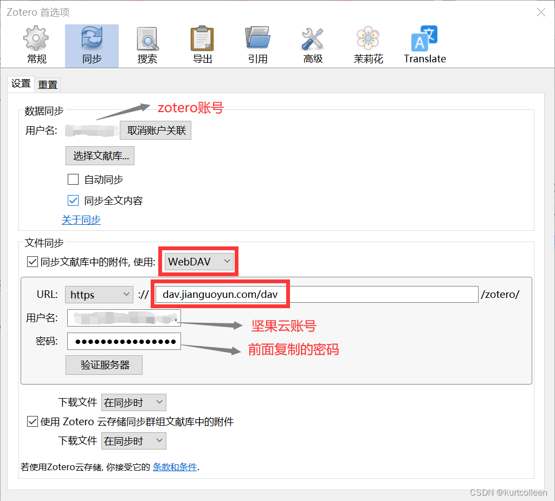Viewport: 555px width, 501px height.
Task: Disable the 同步全文内容 checkbox
Action: click(x=73, y=200)
